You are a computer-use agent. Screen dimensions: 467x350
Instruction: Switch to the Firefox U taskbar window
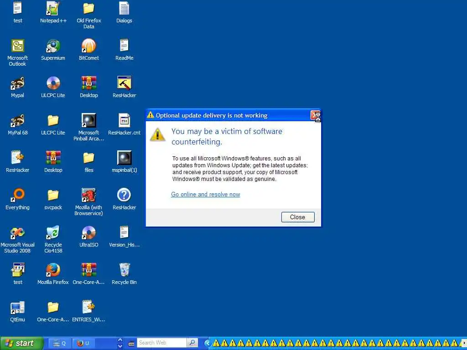click(x=83, y=343)
